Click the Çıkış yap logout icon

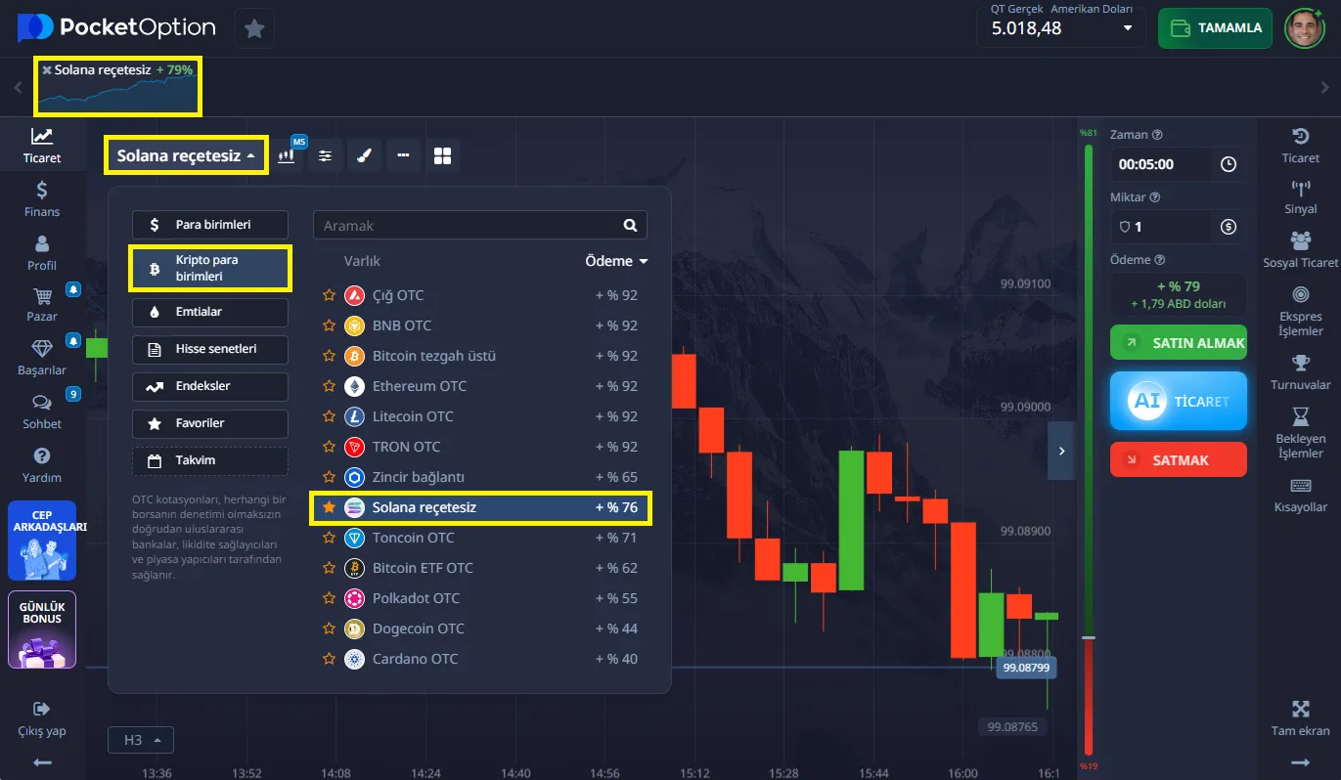tap(42, 709)
